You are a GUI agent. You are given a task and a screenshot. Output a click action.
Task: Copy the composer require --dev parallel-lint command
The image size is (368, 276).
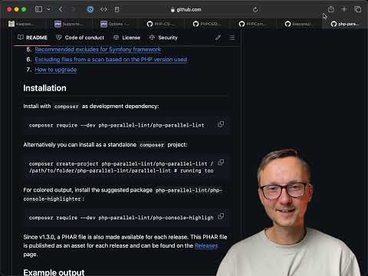221,124
